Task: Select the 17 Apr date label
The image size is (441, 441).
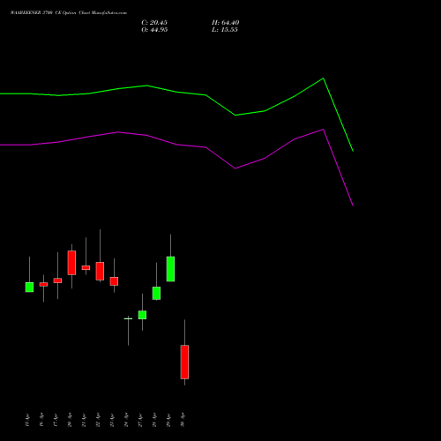Action: click(x=56, y=420)
